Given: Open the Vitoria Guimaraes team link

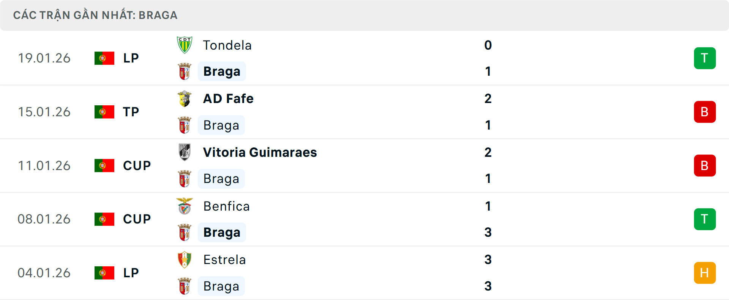Looking at the screenshot, I should (x=260, y=152).
